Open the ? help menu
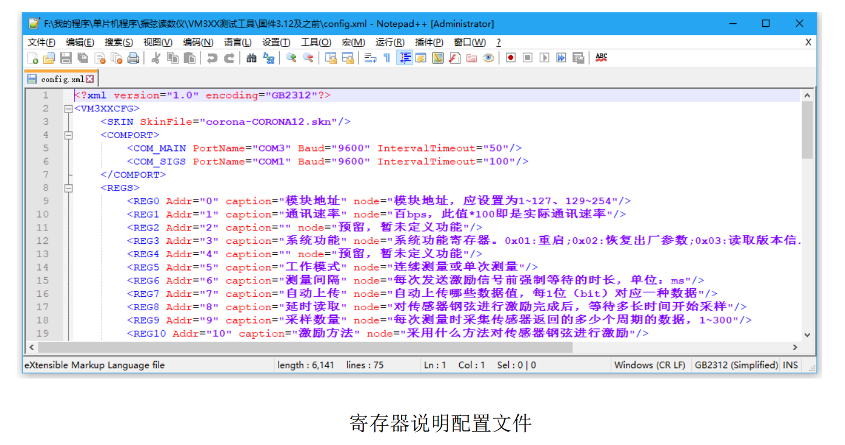845x445 pixels. [498, 42]
